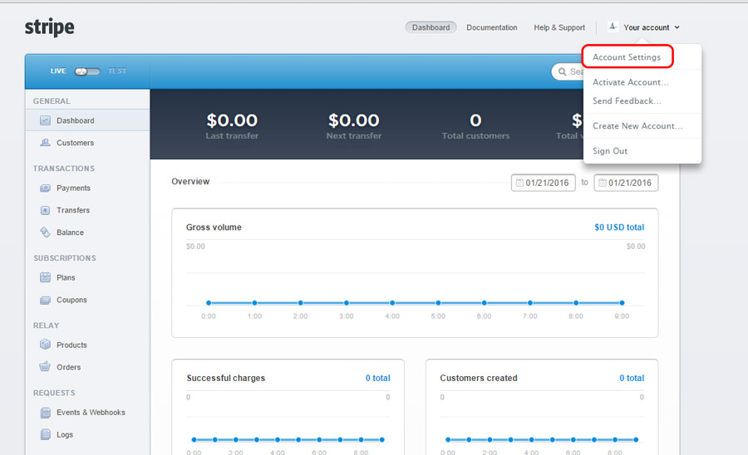Screen dimensions: 748x455
Task: Click the Products box icon
Action: tap(45, 345)
